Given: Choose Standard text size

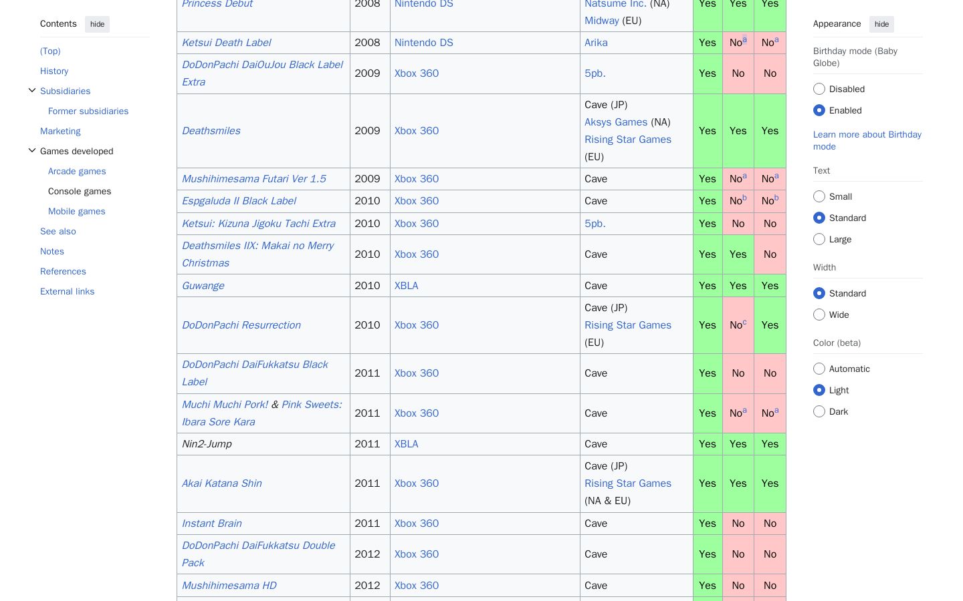Looking at the screenshot, I should pos(819,218).
